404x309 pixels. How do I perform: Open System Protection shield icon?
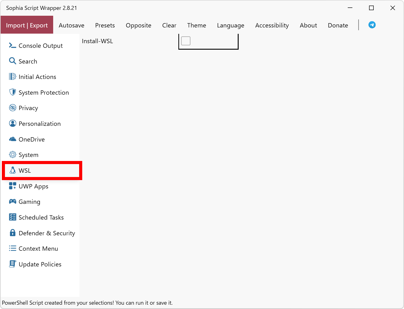coord(12,92)
